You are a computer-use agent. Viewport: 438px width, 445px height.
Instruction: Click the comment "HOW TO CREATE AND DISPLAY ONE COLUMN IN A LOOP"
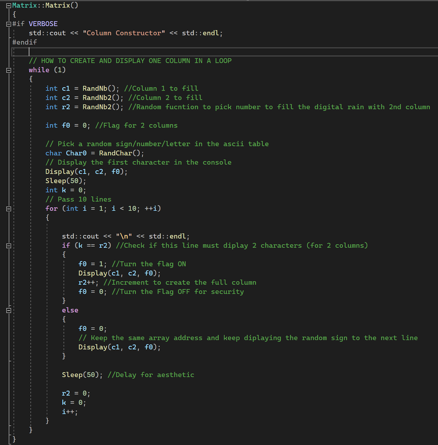tap(130, 61)
